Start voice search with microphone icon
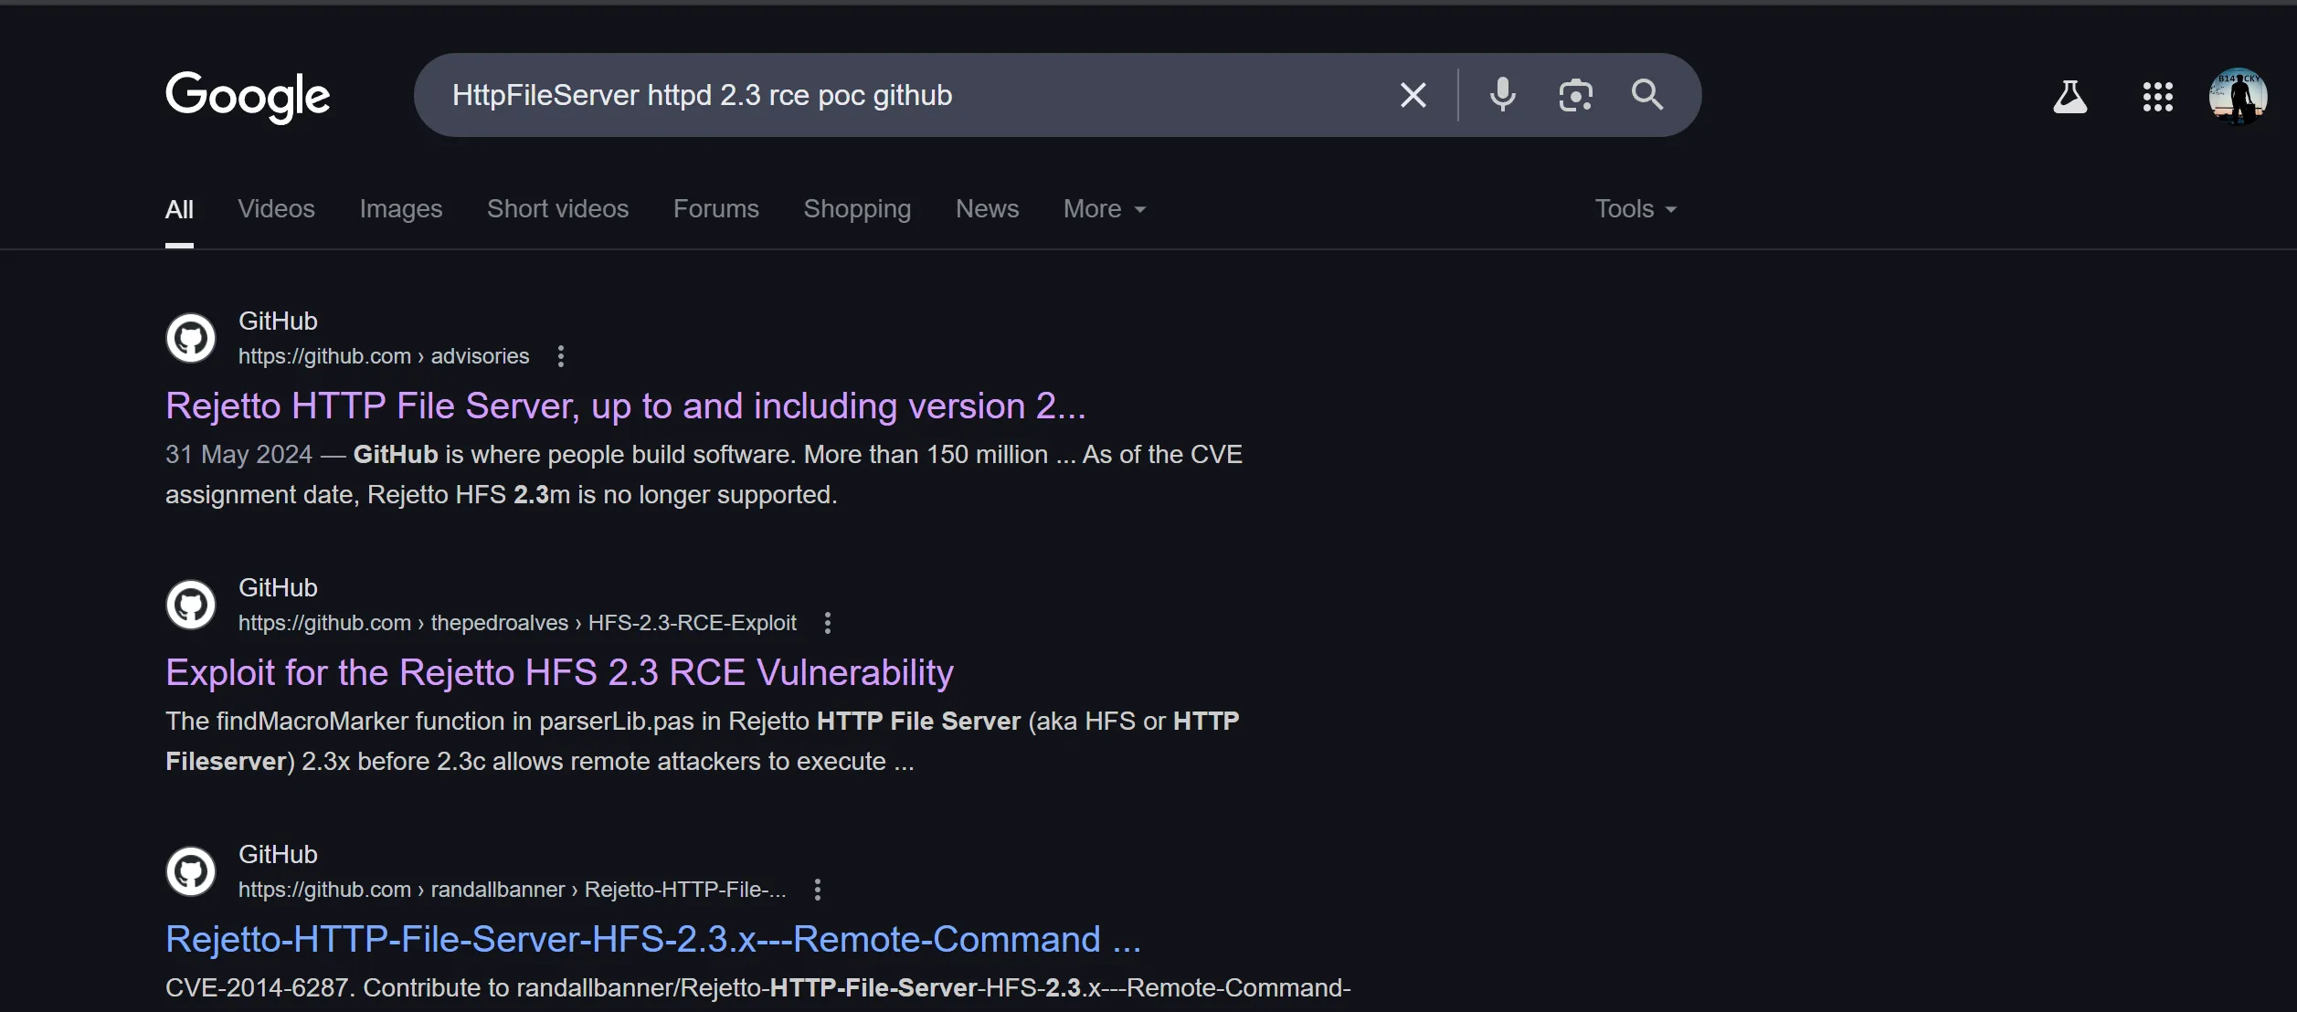 1502,95
